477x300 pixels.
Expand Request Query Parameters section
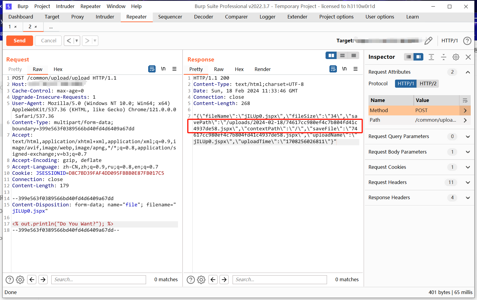(468, 137)
